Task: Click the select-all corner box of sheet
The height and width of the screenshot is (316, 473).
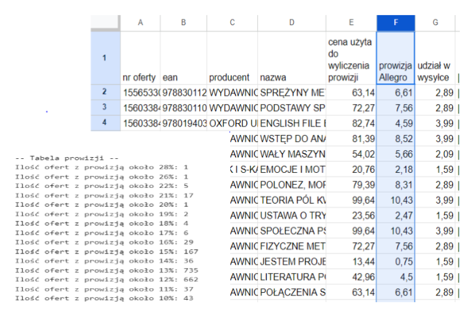Action: (x=105, y=23)
